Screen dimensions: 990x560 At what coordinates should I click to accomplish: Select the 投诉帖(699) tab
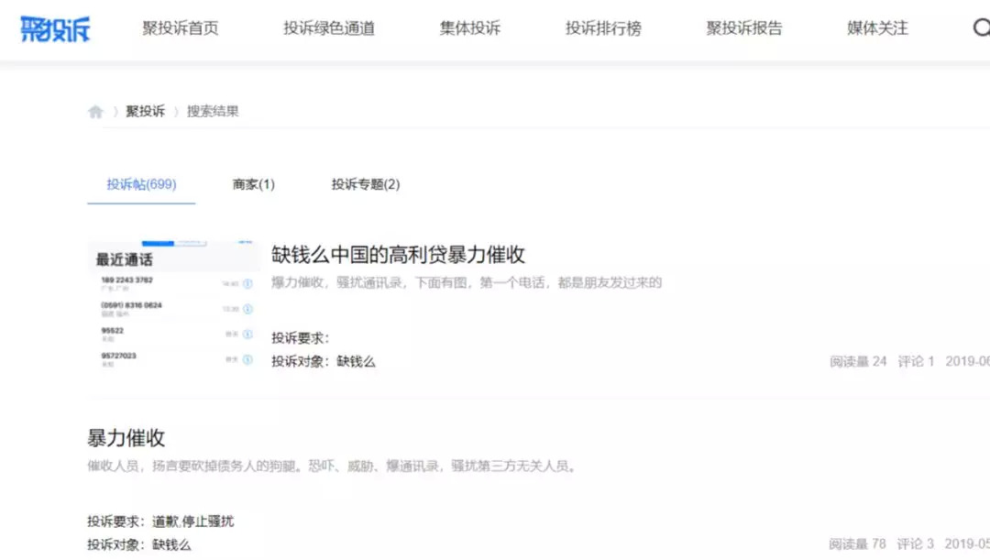[141, 184]
